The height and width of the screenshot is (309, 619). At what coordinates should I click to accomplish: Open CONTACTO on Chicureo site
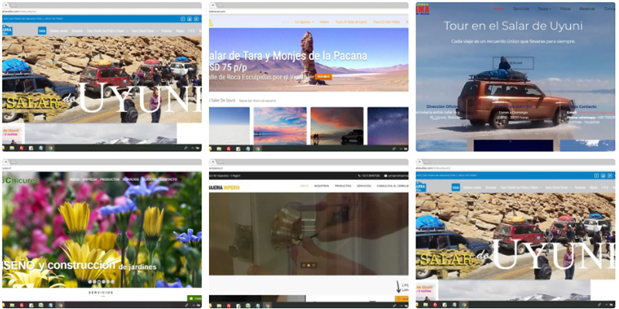pyautogui.click(x=168, y=179)
